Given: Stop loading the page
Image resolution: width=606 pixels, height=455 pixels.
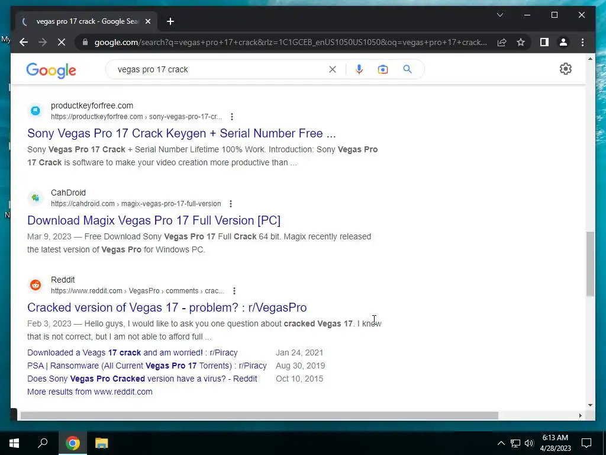Looking at the screenshot, I should click(x=62, y=42).
